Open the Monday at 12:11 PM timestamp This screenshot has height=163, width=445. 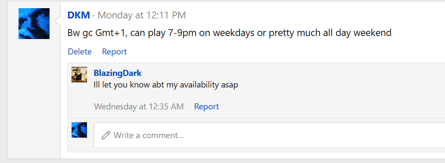tap(142, 15)
